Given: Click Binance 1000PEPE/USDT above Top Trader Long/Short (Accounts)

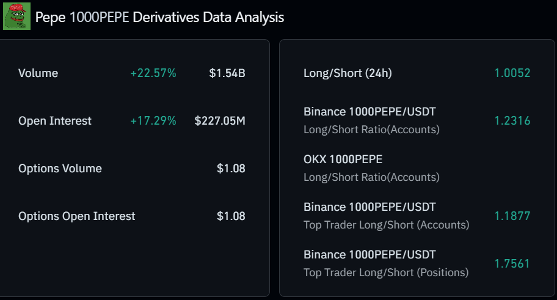Looking at the screenshot, I should point(370,207).
